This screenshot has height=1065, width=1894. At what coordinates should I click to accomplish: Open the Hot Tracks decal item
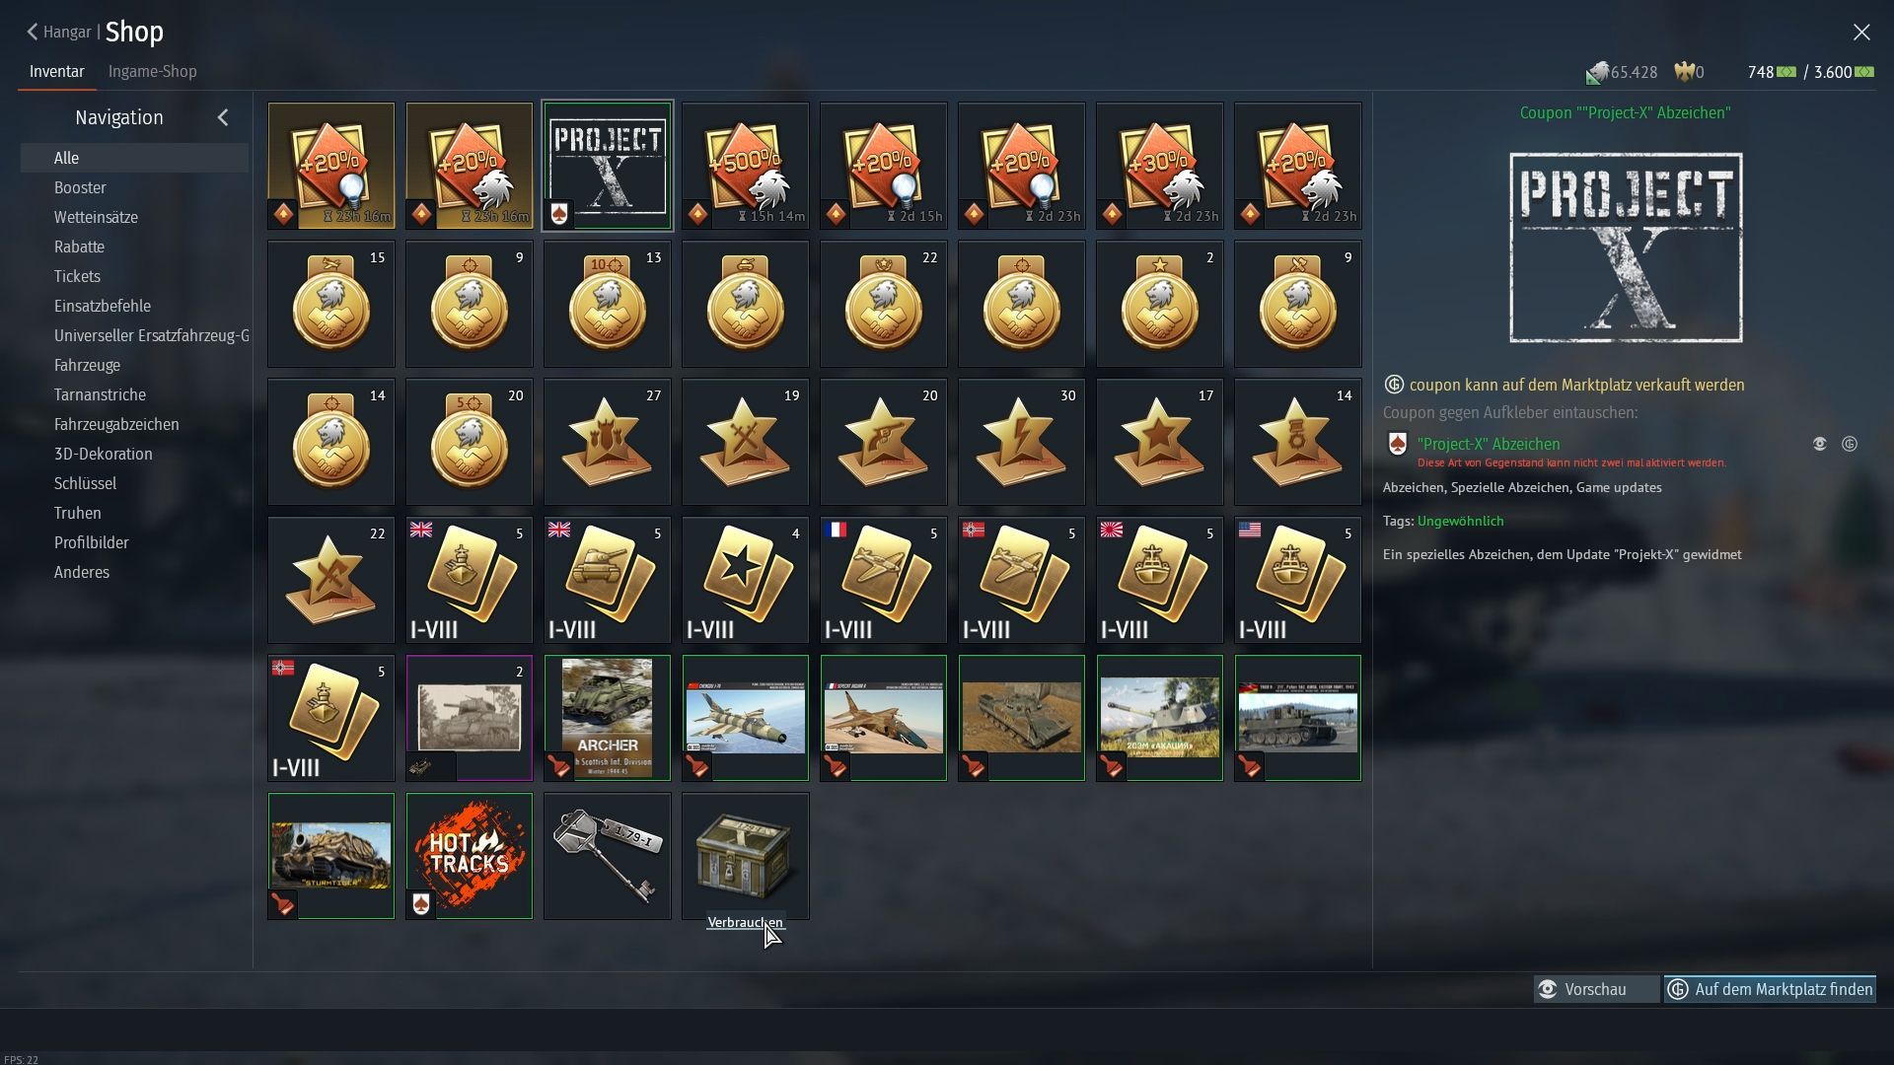click(x=469, y=856)
